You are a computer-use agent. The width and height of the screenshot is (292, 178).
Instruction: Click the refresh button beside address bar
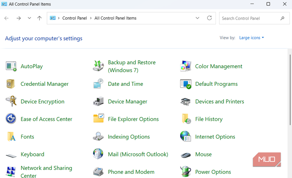(x=210, y=18)
